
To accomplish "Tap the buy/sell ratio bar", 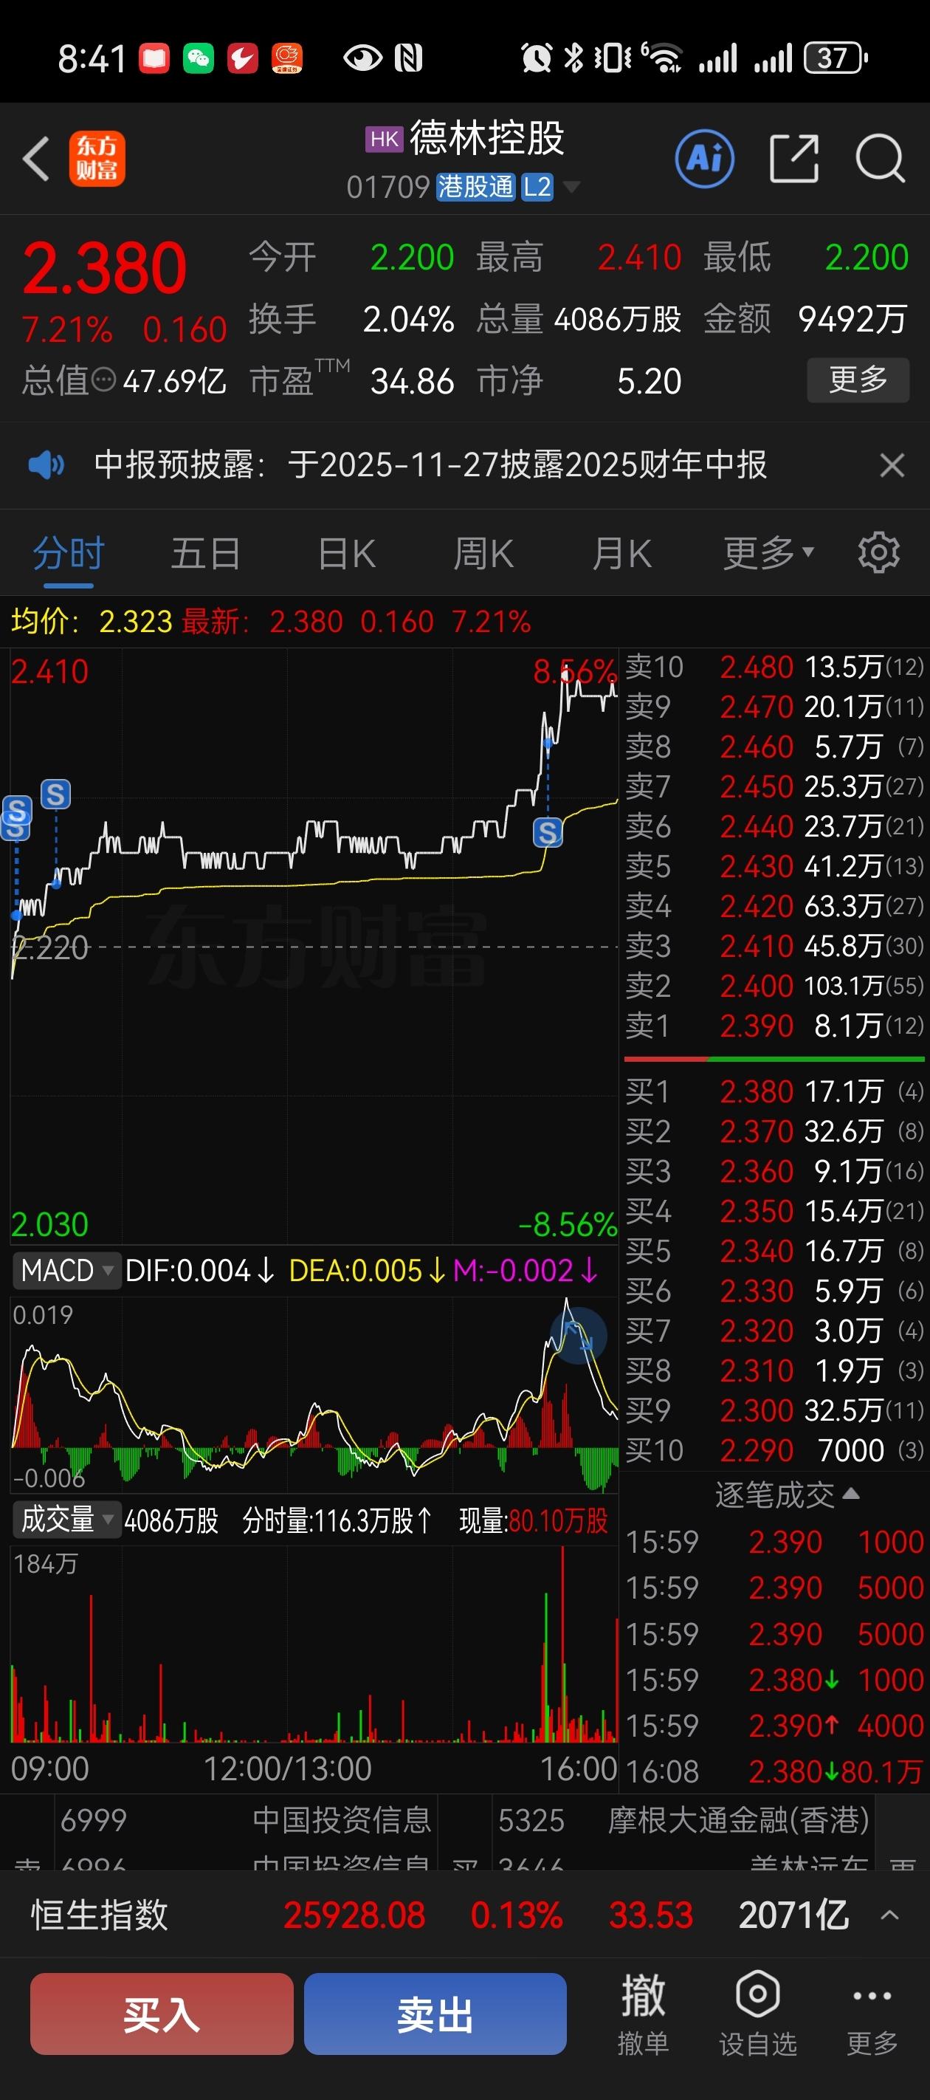I will (x=774, y=1059).
